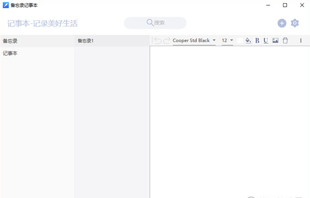
Task: Open the three-dot more options menu
Action: coord(301,41)
